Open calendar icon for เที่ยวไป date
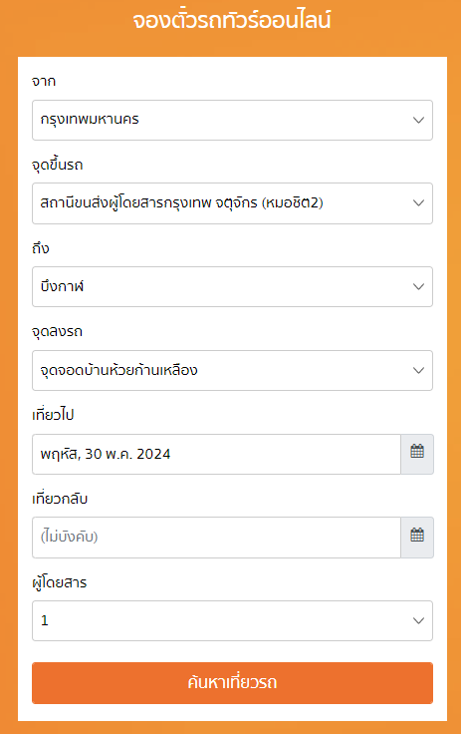 [x=417, y=454]
